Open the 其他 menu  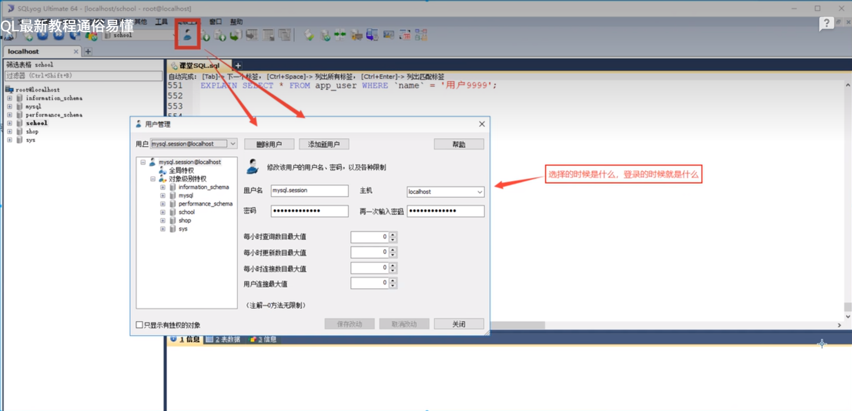tap(140, 22)
